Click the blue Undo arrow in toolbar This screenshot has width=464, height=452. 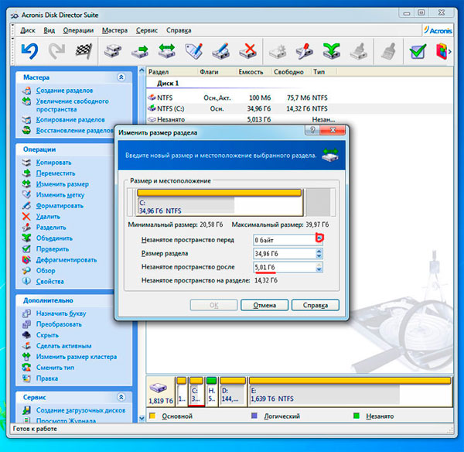click(29, 52)
